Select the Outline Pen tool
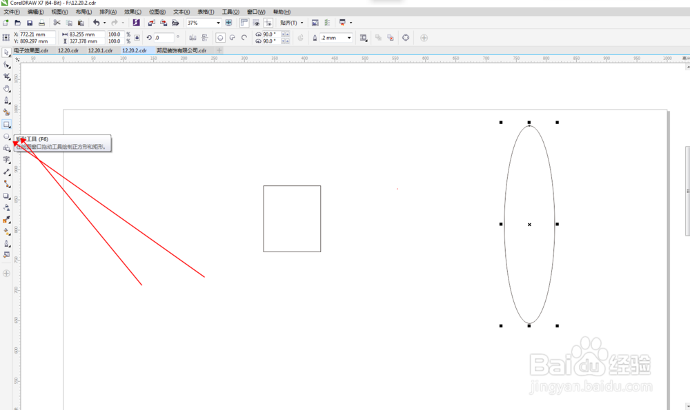 pos(6,243)
